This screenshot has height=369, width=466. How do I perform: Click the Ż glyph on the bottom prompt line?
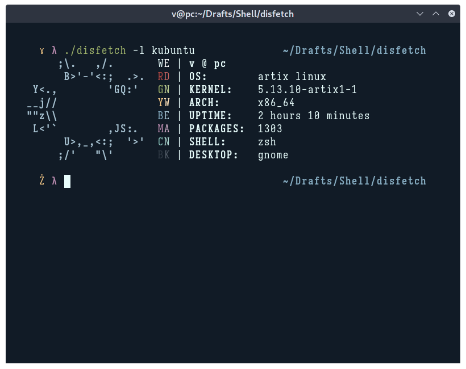click(x=41, y=181)
